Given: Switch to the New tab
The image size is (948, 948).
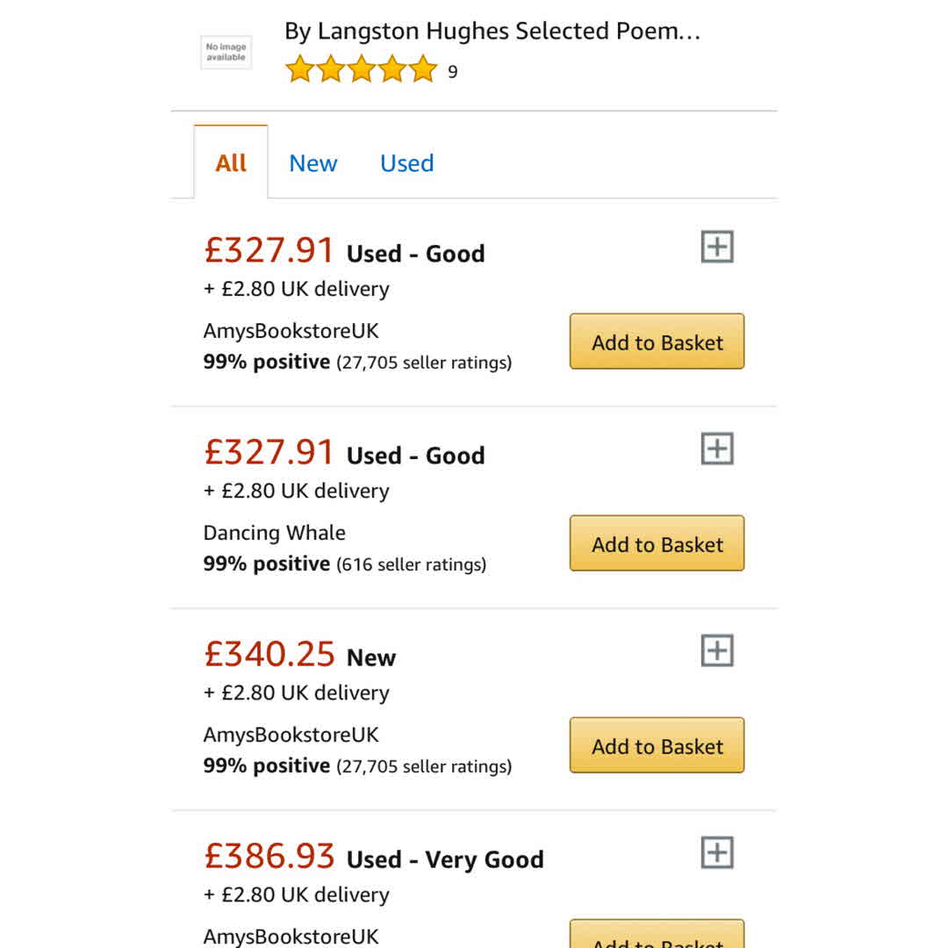Looking at the screenshot, I should click(313, 163).
